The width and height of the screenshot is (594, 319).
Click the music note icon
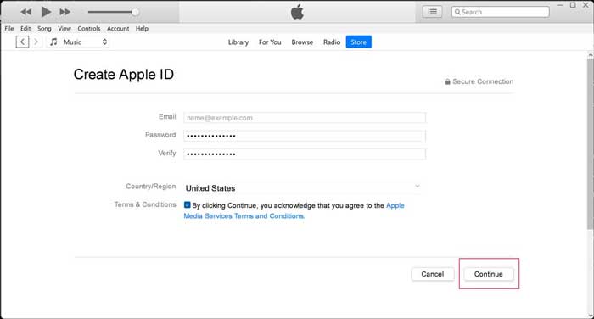[x=53, y=42]
